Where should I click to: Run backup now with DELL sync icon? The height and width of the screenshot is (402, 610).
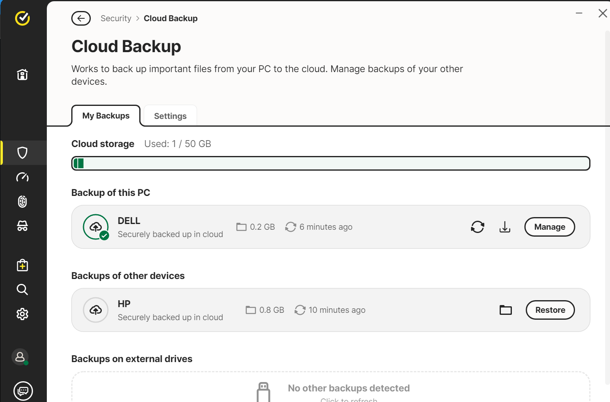pyautogui.click(x=478, y=227)
